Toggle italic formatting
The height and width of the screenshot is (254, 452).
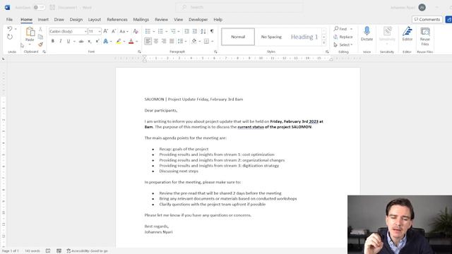(x=61, y=42)
